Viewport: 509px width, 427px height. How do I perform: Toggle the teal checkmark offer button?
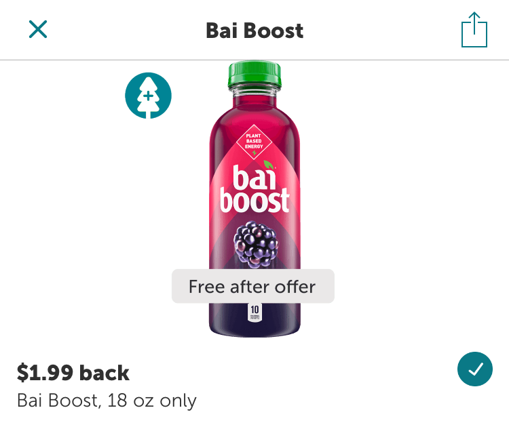475,369
